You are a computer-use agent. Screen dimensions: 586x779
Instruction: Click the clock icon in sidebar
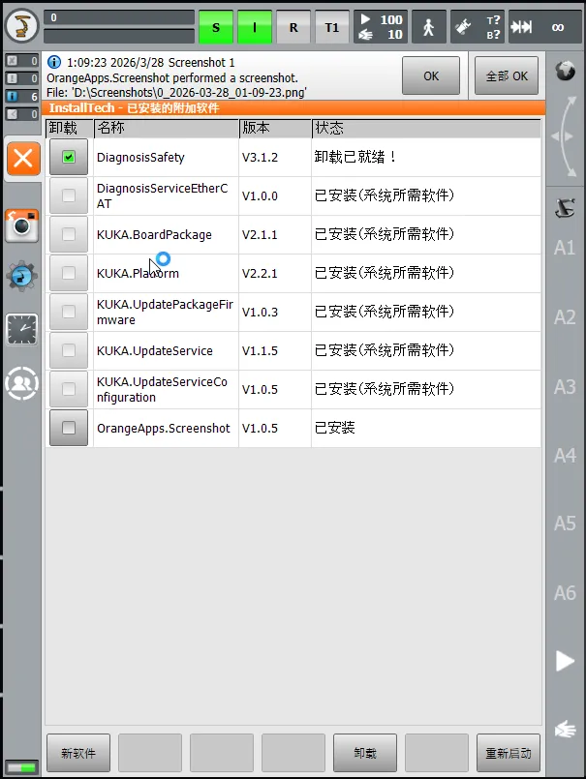click(x=22, y=329)
